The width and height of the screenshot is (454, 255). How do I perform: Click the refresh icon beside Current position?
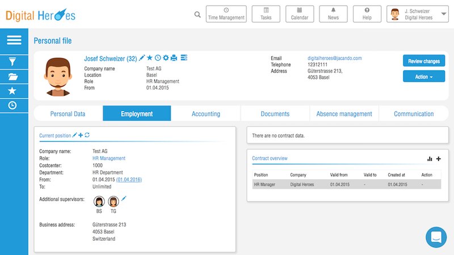[x=87, y=135]
